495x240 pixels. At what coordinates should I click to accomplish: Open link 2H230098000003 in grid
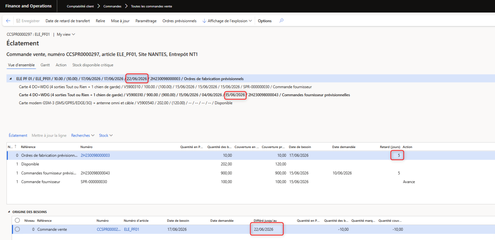pos(95,156)
